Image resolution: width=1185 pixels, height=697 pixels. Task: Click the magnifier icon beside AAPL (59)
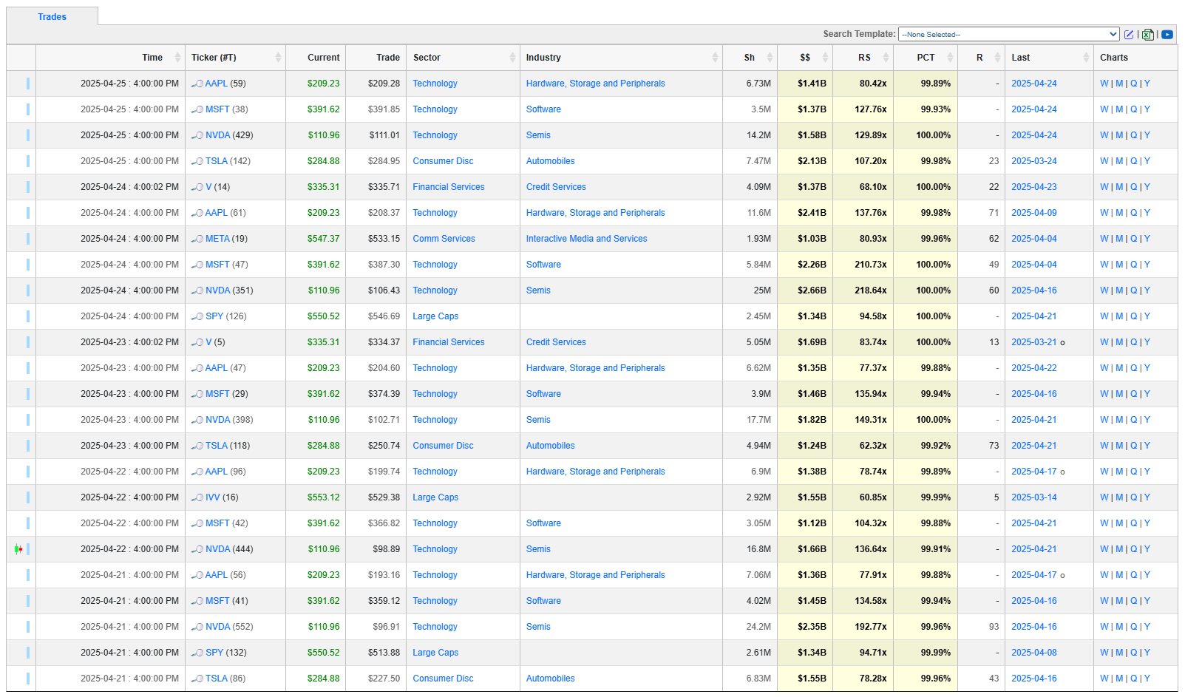coord(197,84)
